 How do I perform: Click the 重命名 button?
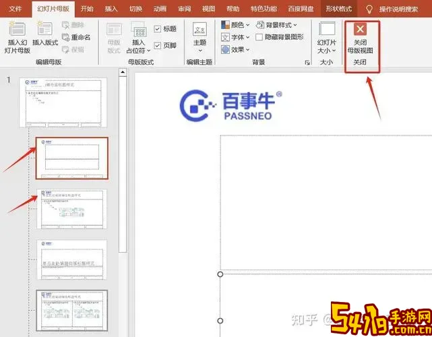click(76, 37)
